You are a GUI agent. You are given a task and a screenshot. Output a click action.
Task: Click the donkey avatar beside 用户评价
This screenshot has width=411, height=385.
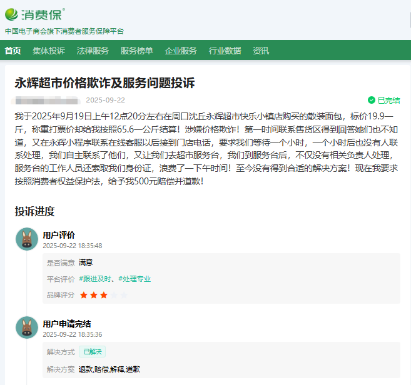tap(27, 239)
